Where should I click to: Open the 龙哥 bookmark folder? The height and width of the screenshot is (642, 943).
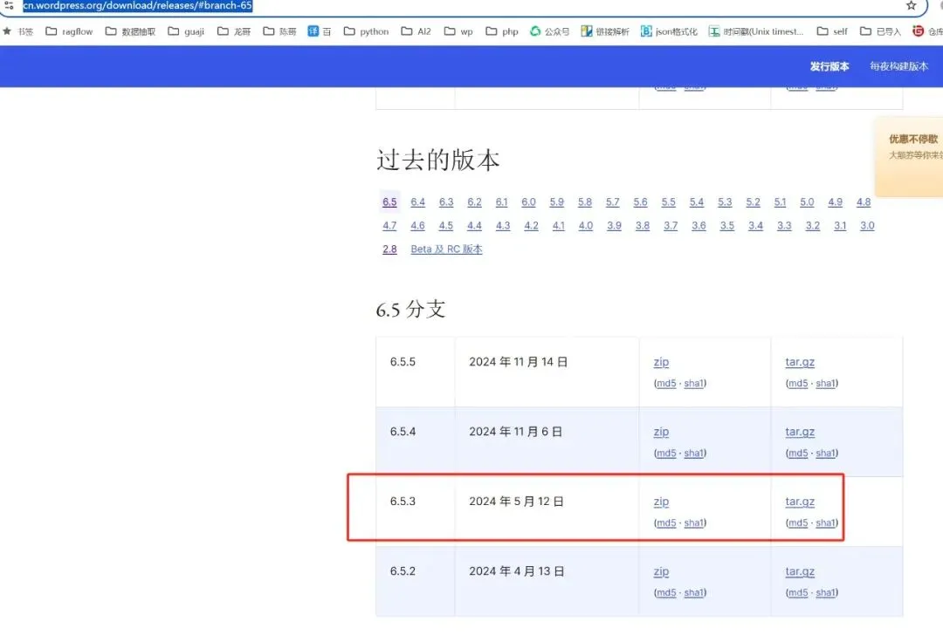click(234, 31)
